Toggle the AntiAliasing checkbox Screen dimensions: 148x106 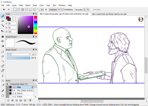62,9
